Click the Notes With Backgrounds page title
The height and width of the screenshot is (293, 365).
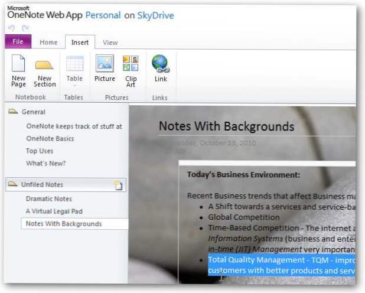(x=226, y=126)
